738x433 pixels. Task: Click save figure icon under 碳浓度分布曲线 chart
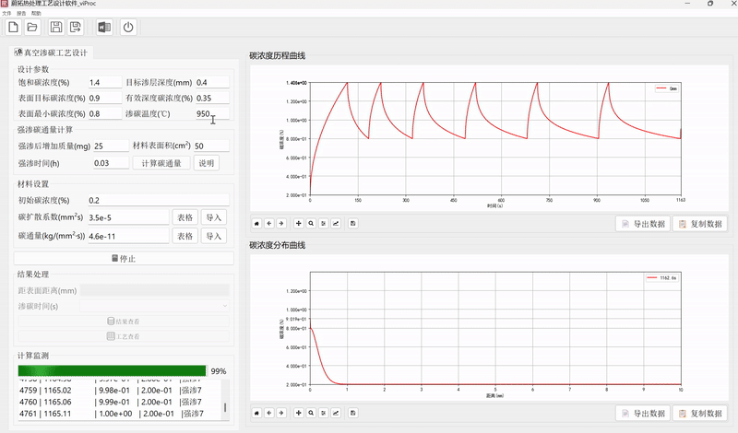coord(353,413)
